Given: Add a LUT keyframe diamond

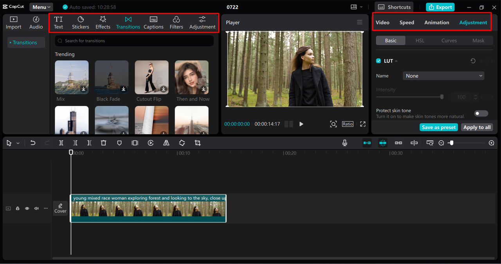Looking at the screenshot, I should (487, 61).
